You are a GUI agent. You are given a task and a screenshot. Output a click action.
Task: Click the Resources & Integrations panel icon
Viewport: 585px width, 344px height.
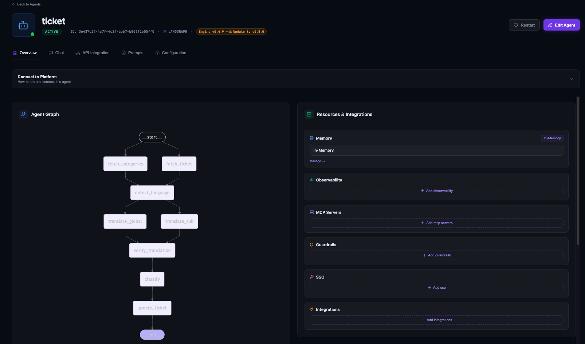(309, 114)
